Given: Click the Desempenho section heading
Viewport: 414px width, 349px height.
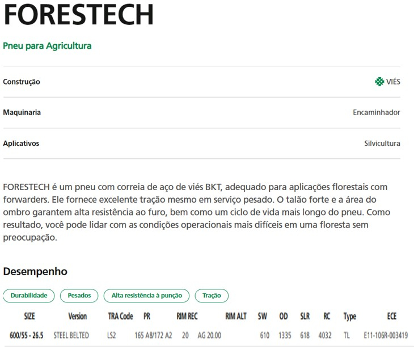Looking at the screenshot, I should (x=35, y=272).
